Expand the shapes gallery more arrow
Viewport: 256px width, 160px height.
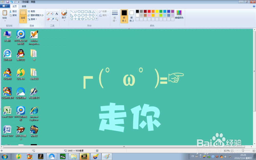click(97, 19)
